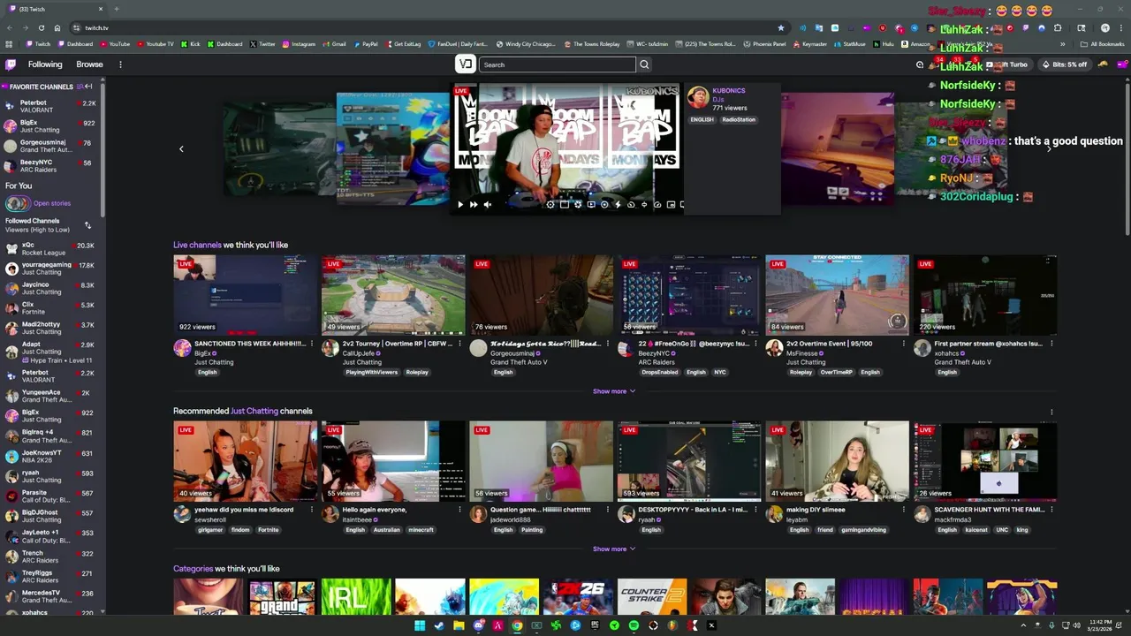The height and width of the screenshot is (636, 1131).
Task: Open File Explorer from the taskbar
Action: click(x=459, y=625)
